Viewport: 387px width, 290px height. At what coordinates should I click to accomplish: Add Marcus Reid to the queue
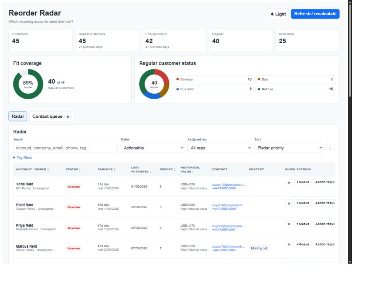click(x=303, y=244)
